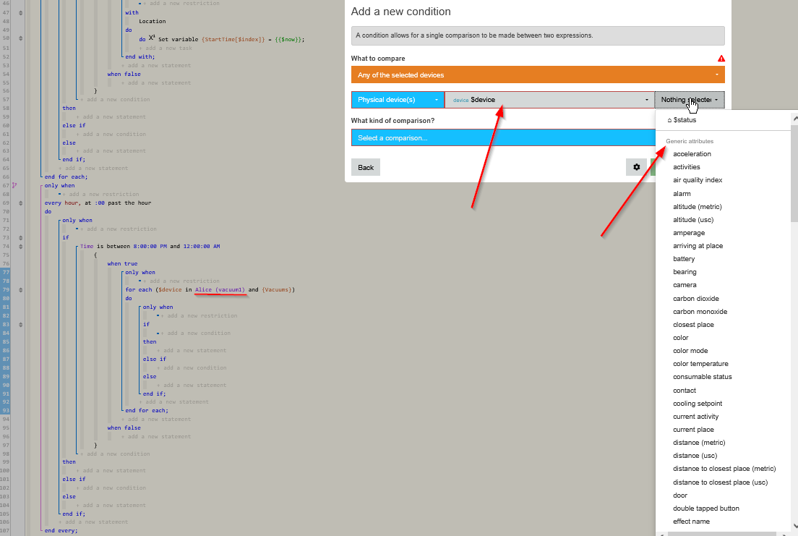Open the 'Physical device(s)' dropdown
798x536 pixels.
point(398,100)
